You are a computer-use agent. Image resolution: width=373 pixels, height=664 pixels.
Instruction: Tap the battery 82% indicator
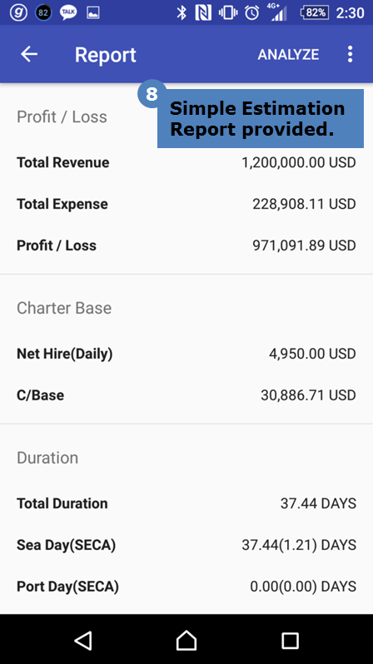tap(315, 12)
